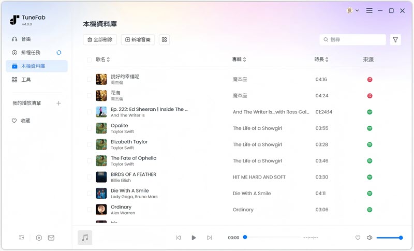Click Apple Music source icon for 說好的幸福呢
Screen dimensions: 414x251
coord(369,80)
